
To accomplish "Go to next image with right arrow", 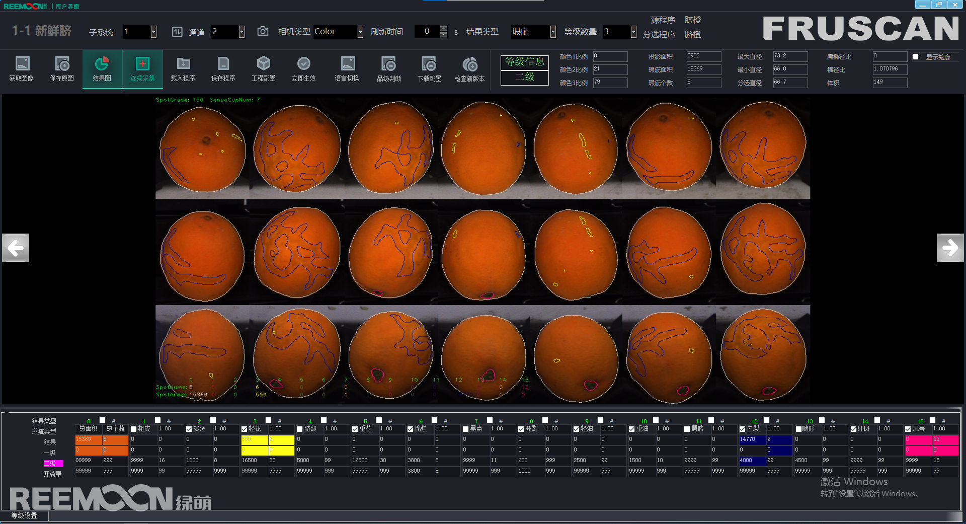I will coord(950,248).
